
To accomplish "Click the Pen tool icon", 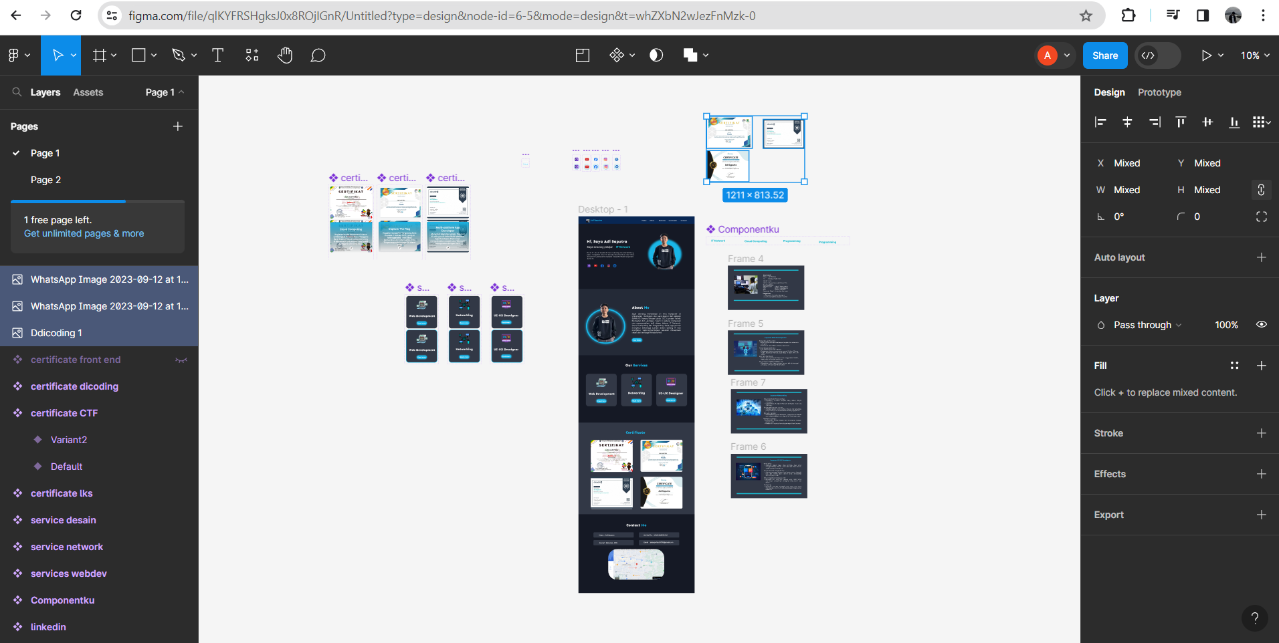I will pyautogui.click(x=178, y=55).
